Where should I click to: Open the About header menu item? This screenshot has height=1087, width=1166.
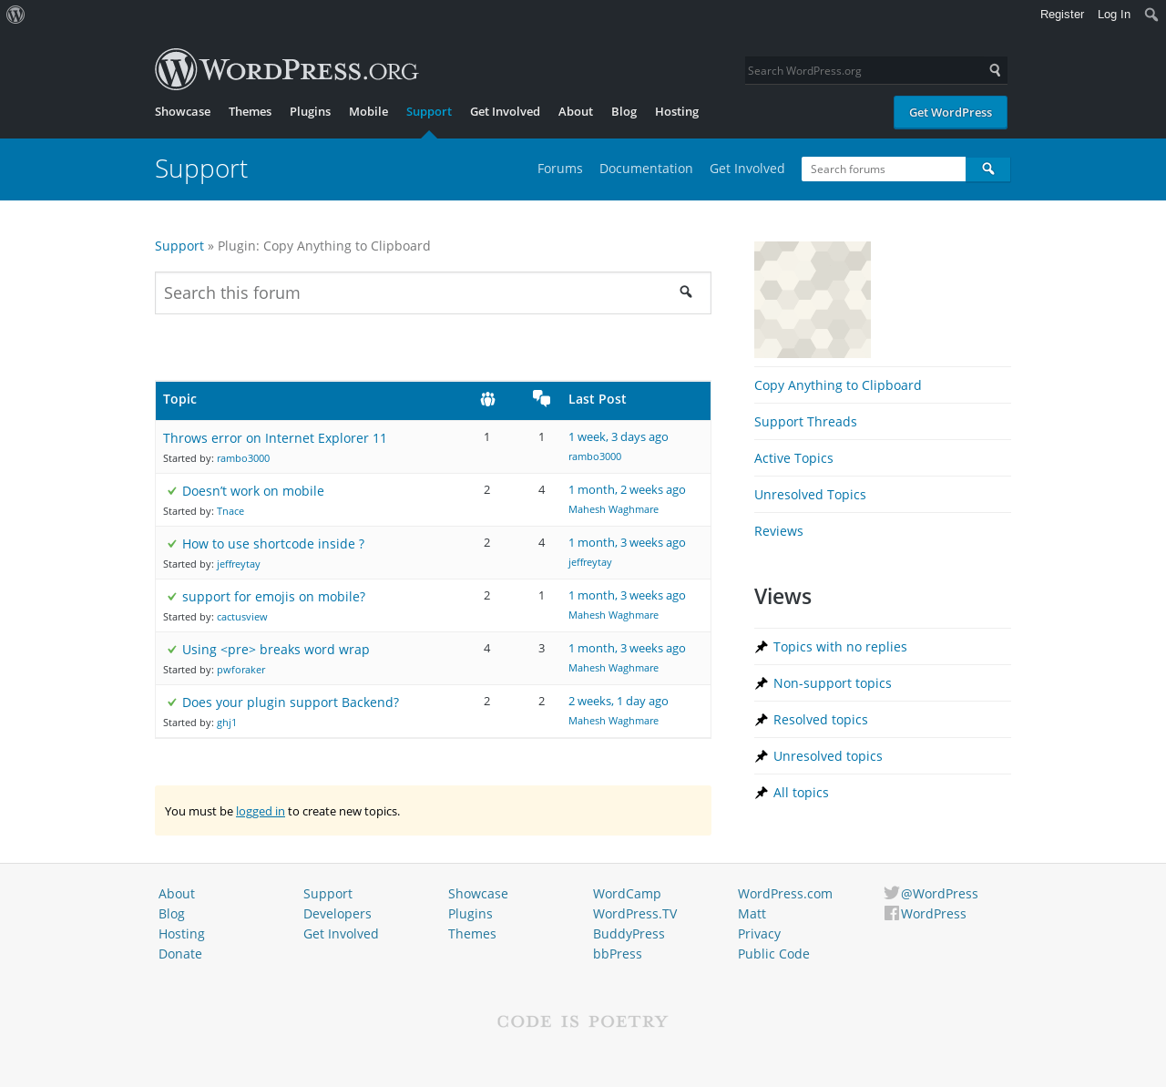(x=576, y=111)
